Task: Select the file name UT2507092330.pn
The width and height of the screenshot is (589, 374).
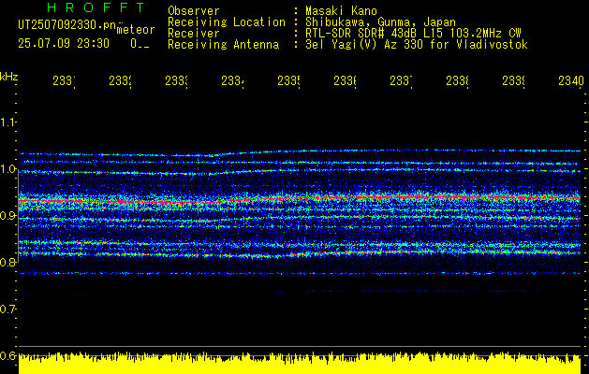Action: click(67, 24)
